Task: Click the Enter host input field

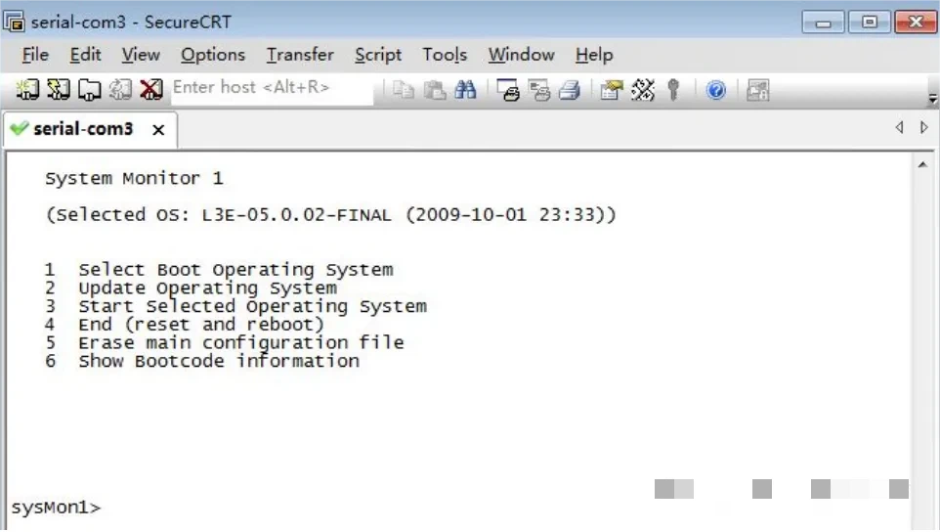Action: pyautogui.click(x=272, y=88)
